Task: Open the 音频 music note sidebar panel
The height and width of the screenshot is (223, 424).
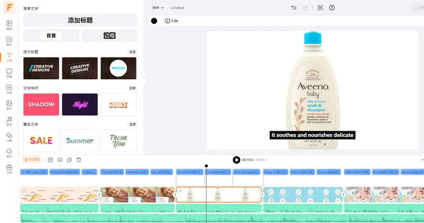Action: point(9,121)
